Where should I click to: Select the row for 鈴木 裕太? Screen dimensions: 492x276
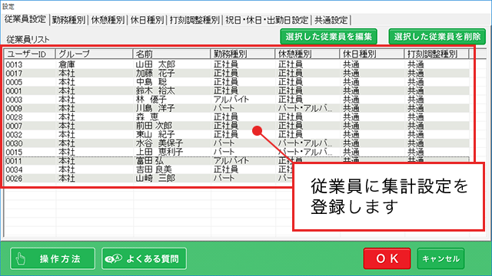(237, 90)
